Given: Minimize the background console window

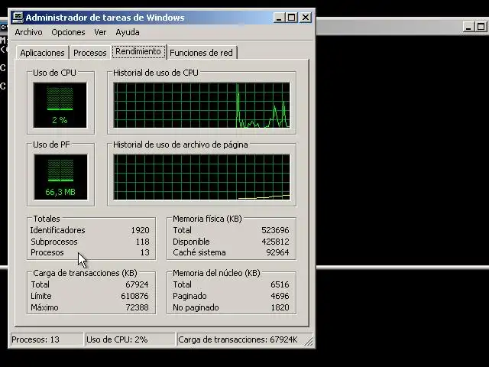Looking at the screenshot, I should tap(468, 27).
